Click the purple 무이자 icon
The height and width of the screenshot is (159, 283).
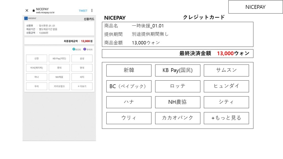pyautogui.click(x=85, y=49)
